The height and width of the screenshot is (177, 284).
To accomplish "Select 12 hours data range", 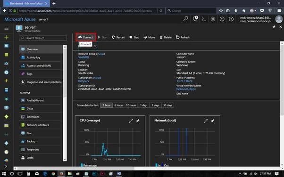I will tap(131, 105).
